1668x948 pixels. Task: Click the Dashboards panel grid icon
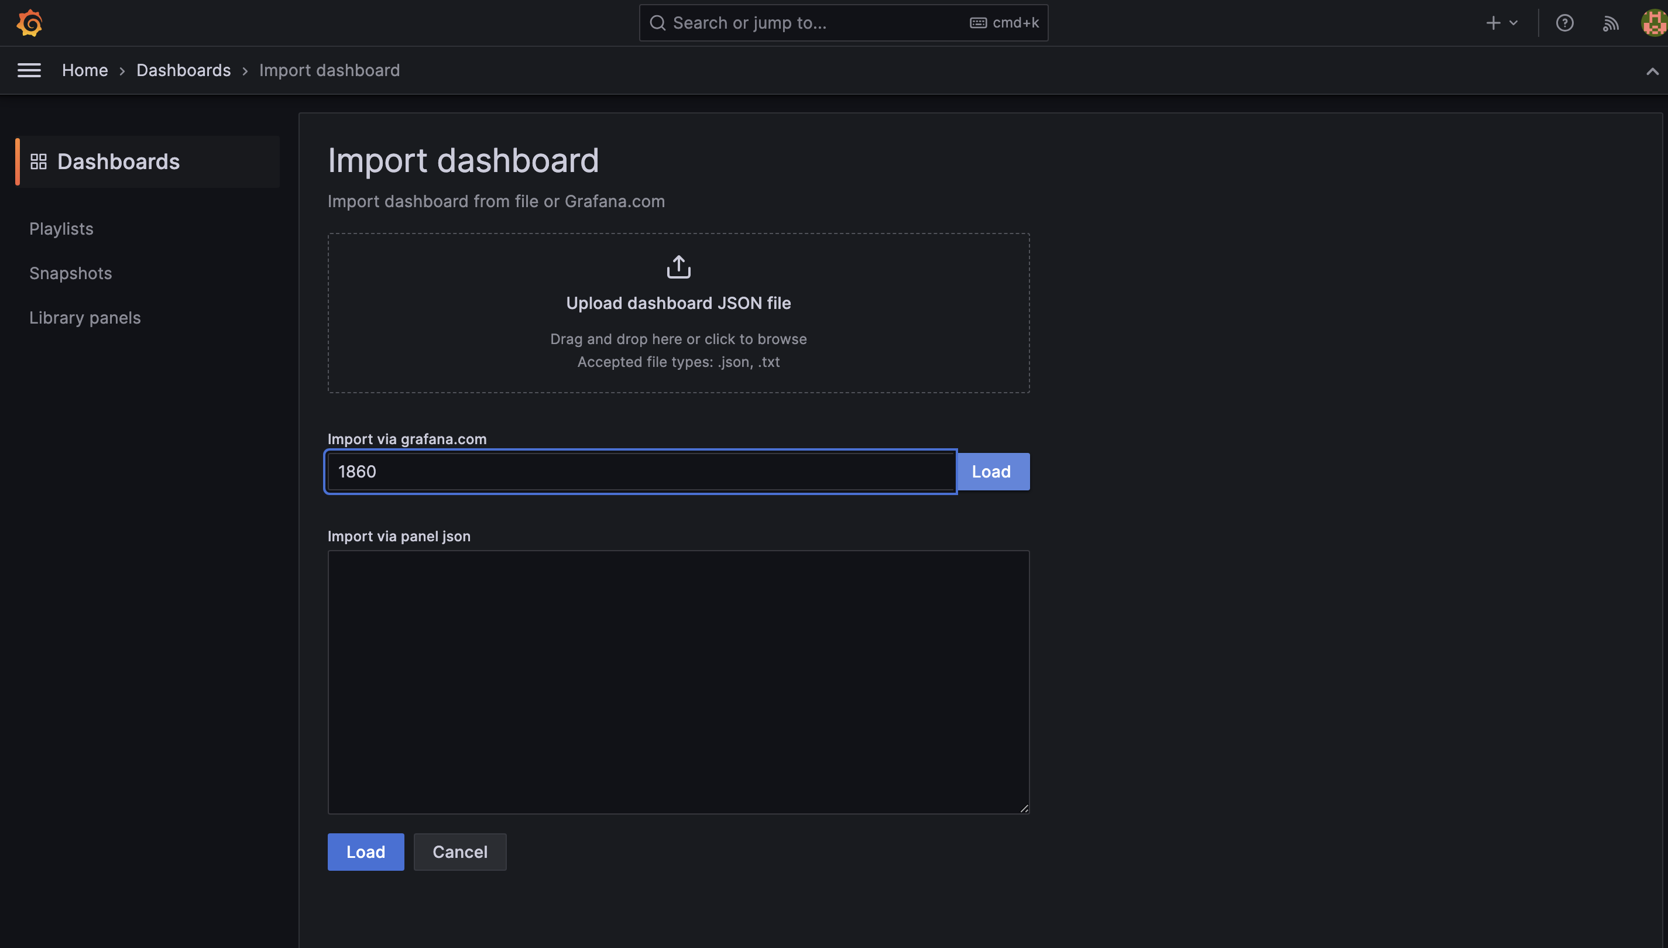pyautogui.click(x=38, y=162)
